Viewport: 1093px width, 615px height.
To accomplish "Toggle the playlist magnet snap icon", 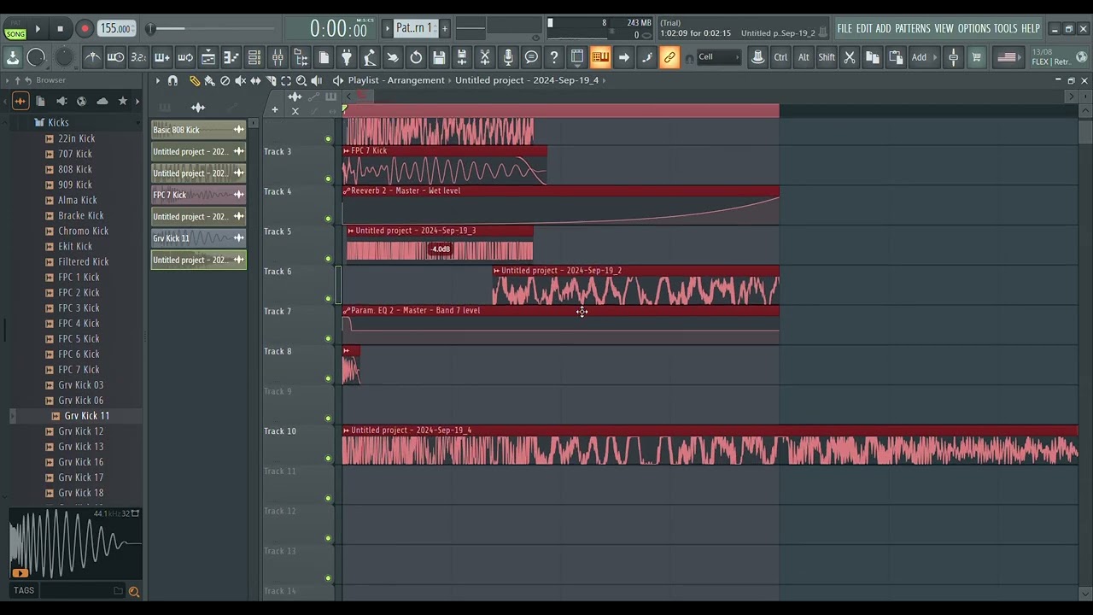I will tap(172, 80).
